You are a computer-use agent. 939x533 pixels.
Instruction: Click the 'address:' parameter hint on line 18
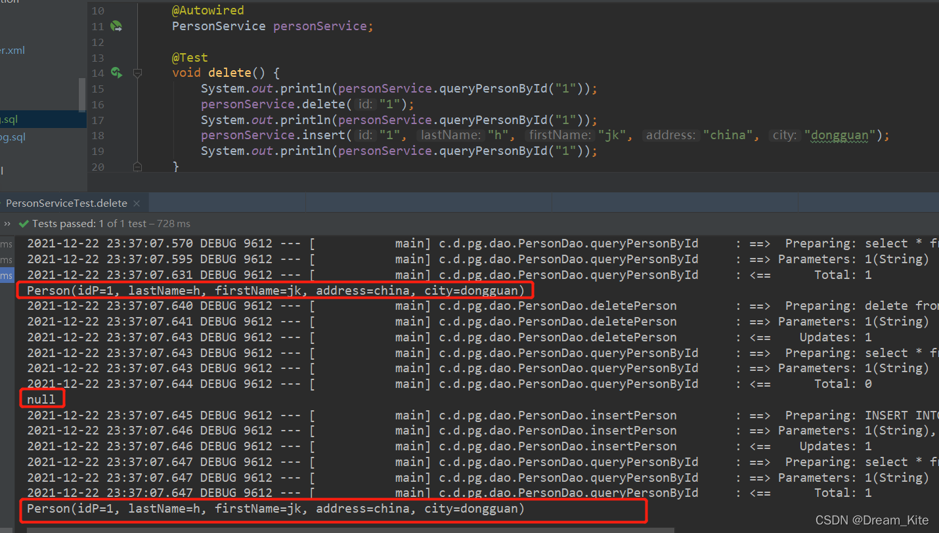[671, 135]
